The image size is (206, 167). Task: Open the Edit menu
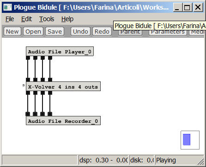tap(26, 19)
